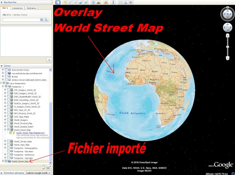Collapse the Footprints - / folder
This screenshot has width=235, height=175.
point(3,86)
